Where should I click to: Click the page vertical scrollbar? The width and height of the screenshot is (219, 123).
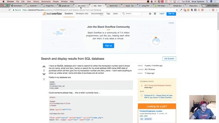click(218, 21)
